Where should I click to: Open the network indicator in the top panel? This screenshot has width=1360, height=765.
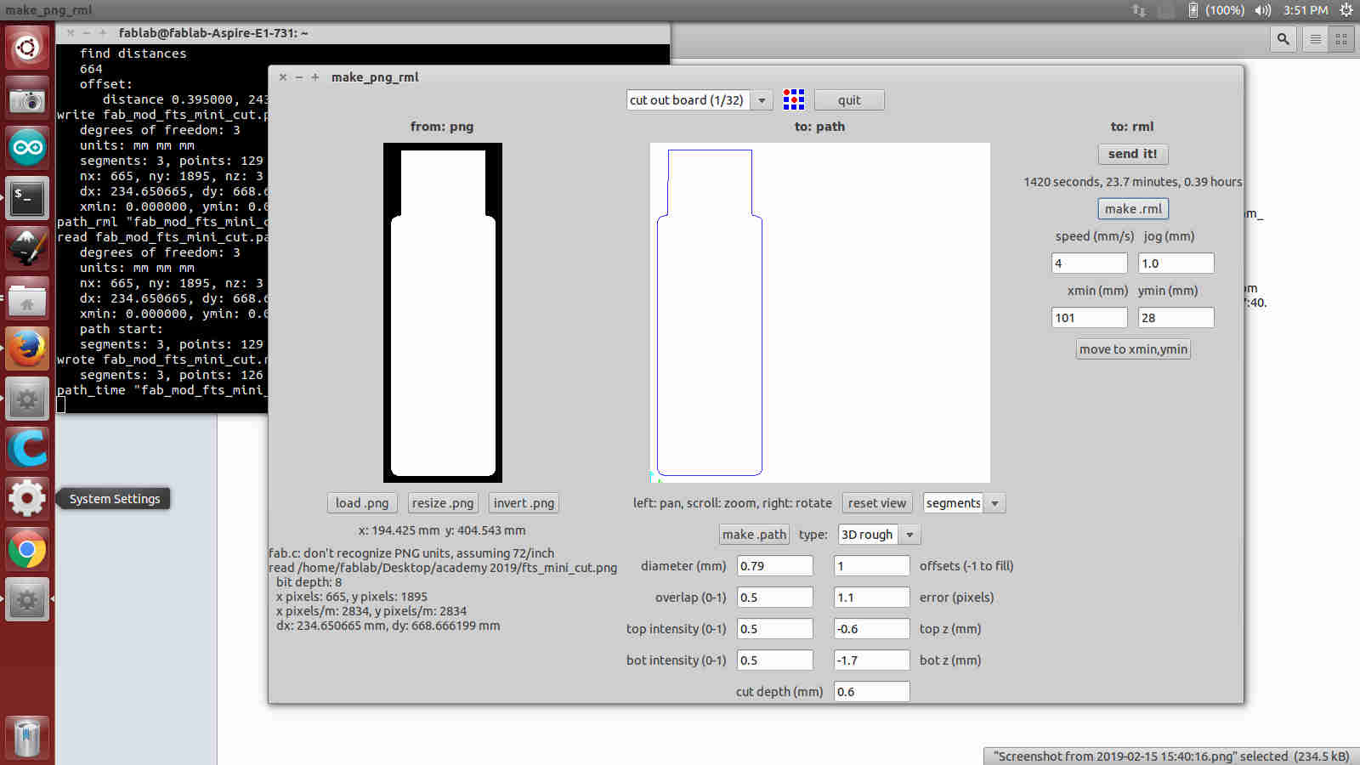point(1139,10)
